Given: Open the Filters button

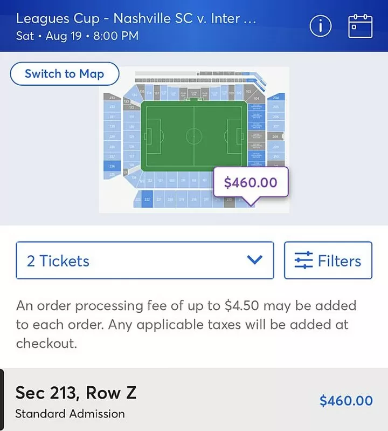Looking at the screenshot, I should click(328, 261).
